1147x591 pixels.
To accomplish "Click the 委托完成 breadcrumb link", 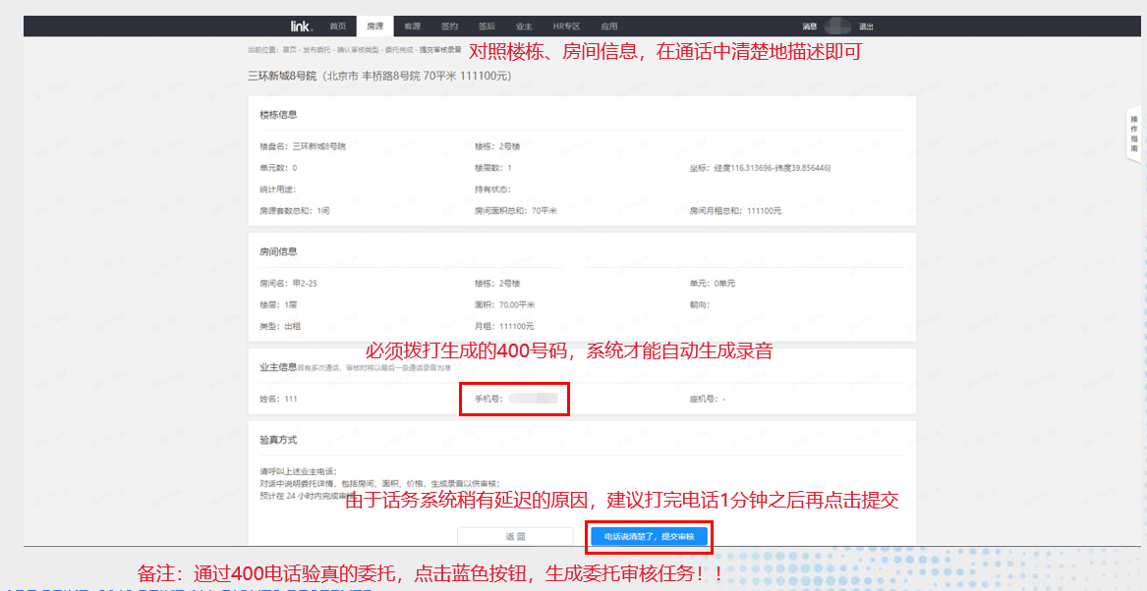I will 400,50.
